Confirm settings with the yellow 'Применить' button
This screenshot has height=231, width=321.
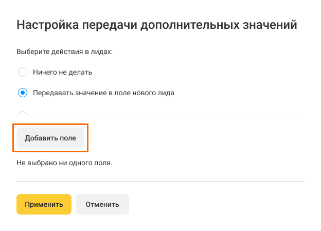44,204
